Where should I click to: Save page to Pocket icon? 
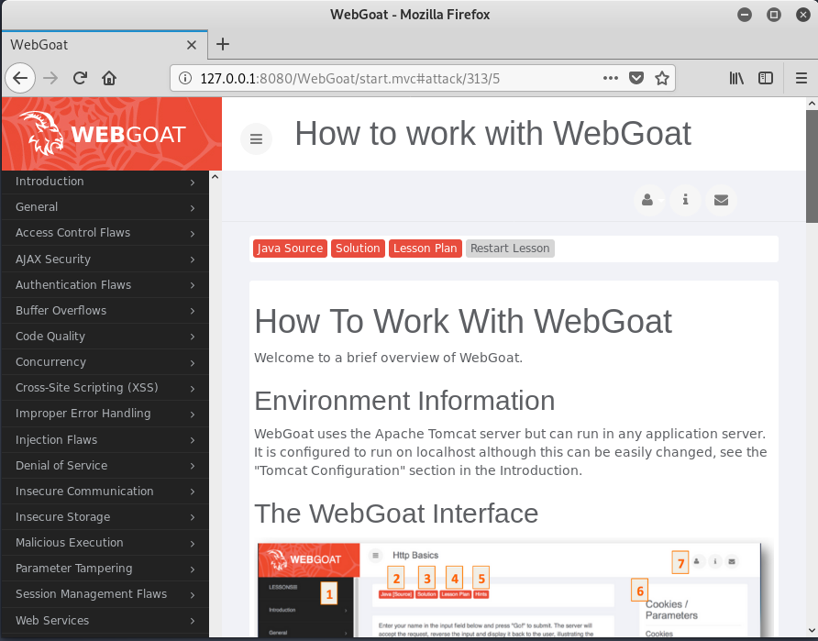click(636, 78)
